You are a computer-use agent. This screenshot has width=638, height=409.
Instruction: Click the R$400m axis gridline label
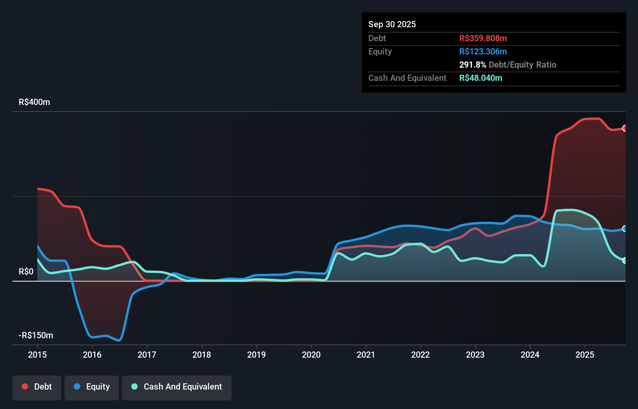[x=34, y=102]
